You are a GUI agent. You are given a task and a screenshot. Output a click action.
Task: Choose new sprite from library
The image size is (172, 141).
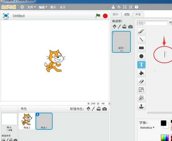(x=88, y=109)
